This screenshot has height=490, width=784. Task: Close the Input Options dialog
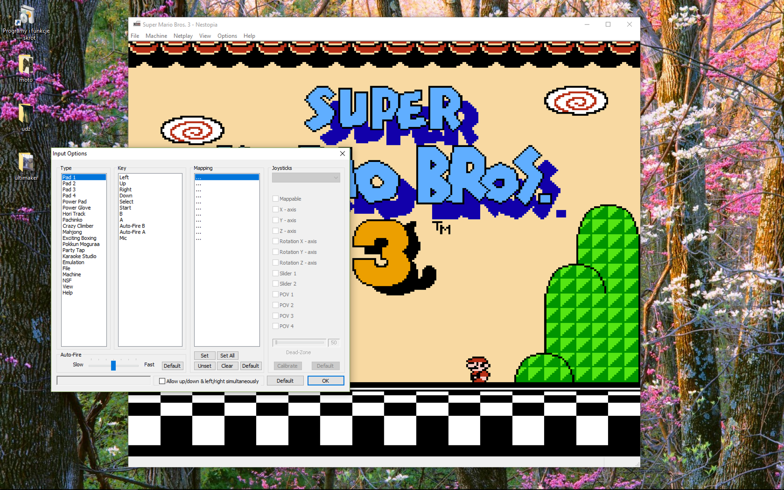click(342, 153)
